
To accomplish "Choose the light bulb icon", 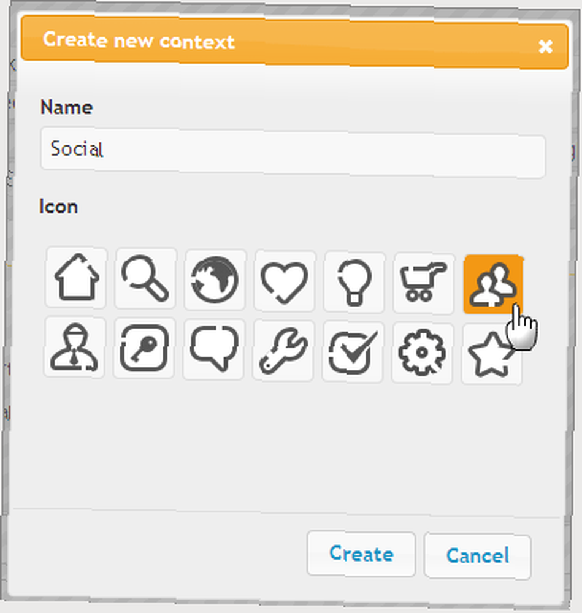I will pyautogui.click(x=354, y=282).
